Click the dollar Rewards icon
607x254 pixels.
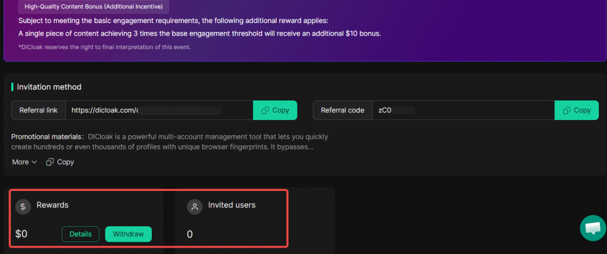(23, 207)
